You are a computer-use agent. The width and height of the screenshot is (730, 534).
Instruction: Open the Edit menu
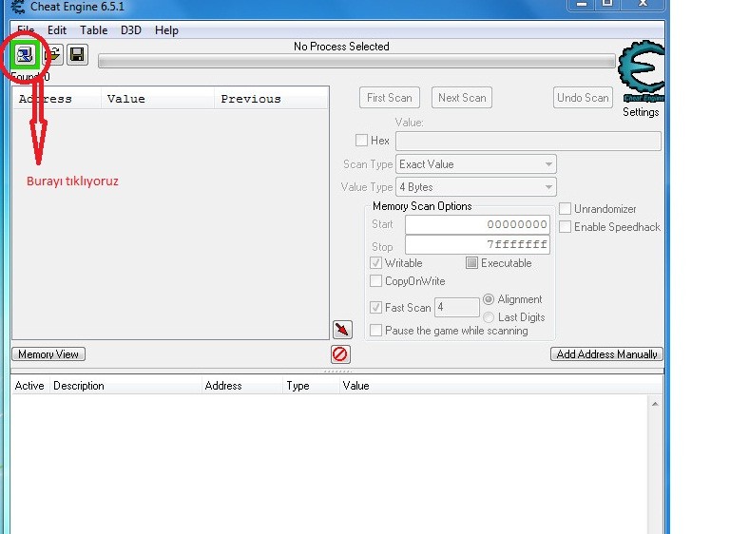pyautogui.click(x=57, y=30)
